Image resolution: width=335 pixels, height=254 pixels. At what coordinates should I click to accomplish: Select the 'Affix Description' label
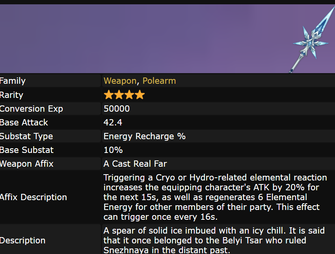point(33,197)
